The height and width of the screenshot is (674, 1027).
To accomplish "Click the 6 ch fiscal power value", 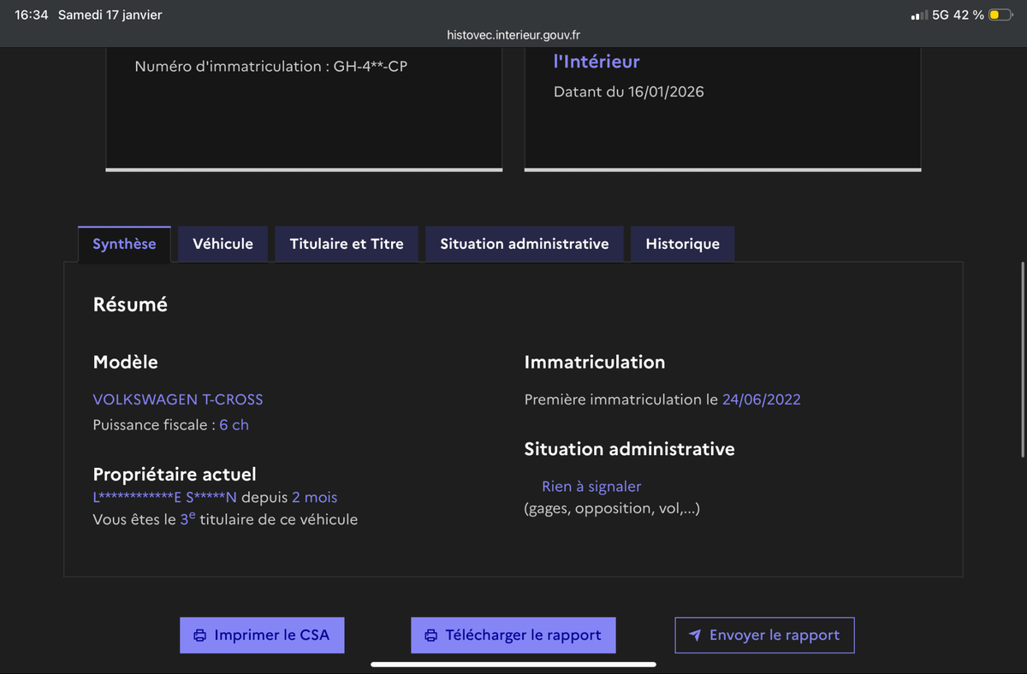I will coord(234,425).
